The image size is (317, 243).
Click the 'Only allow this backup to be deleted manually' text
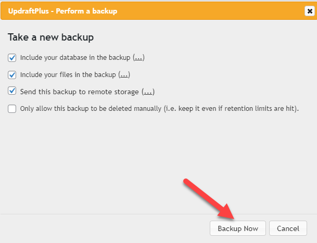(x=94, y=109)
